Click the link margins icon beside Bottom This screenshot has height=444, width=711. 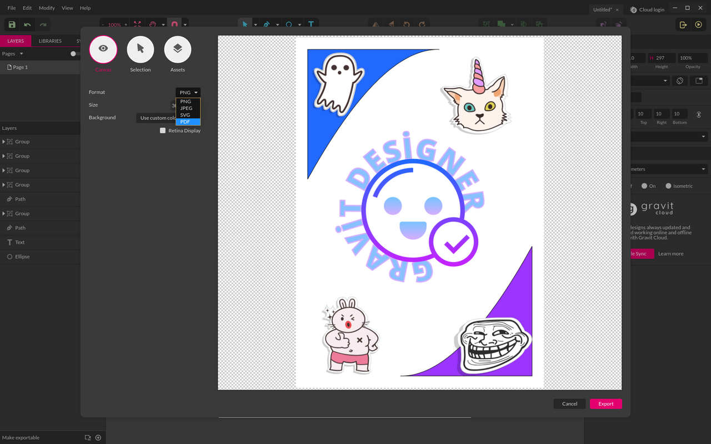click(x=699, y=114)
